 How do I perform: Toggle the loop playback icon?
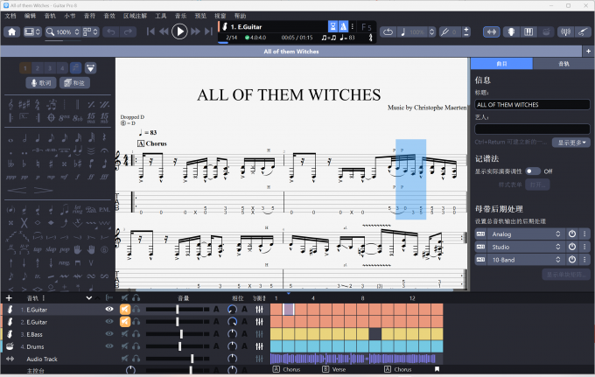coord(388,31)
